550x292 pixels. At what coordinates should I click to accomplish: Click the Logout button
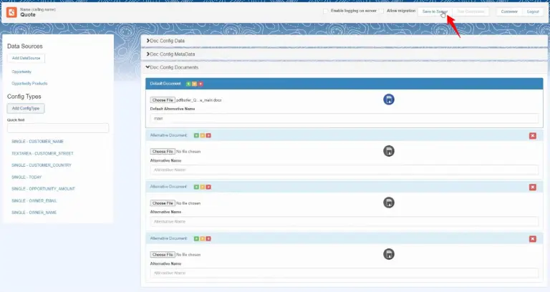[533, 11]
